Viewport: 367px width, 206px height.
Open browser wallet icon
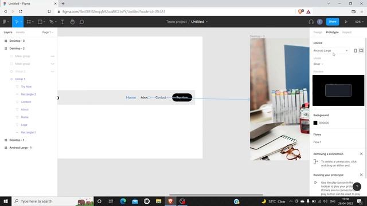353,11
